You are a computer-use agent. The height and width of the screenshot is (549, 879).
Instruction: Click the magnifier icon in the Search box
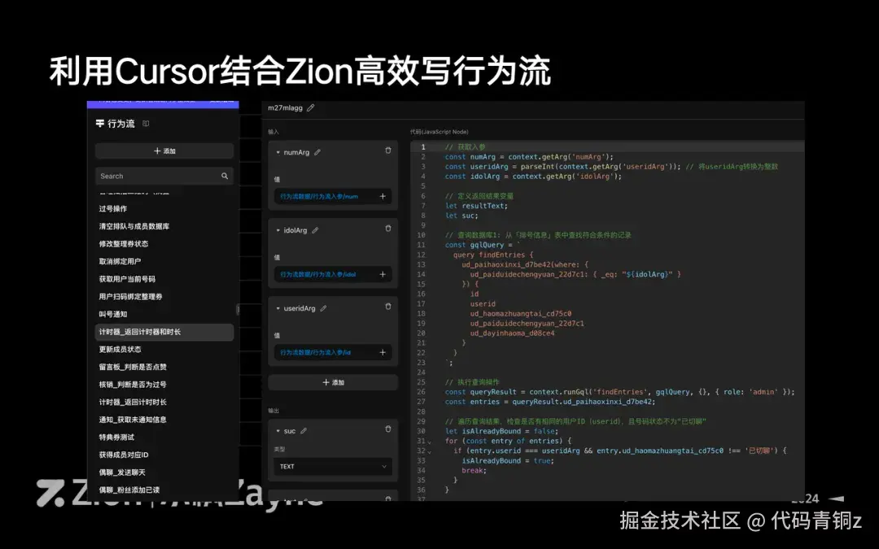[x=225, y=176]
